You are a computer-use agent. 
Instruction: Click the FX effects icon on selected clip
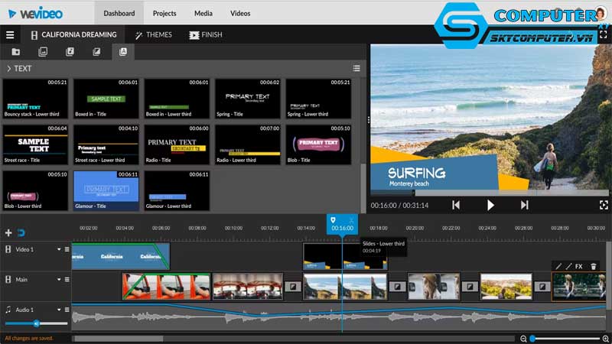pos(578,266)
